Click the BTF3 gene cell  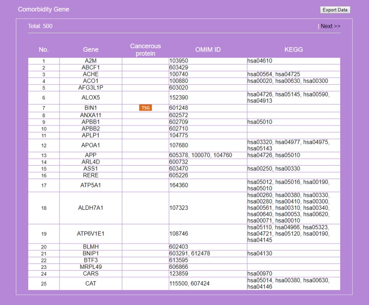(x=91, y=260)
